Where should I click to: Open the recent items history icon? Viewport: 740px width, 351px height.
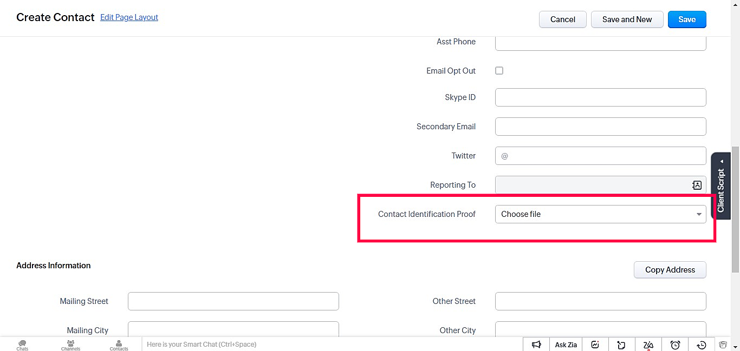tap(702, 345)
